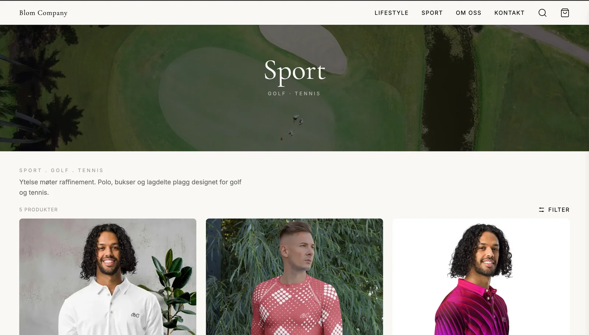The height and width of the screenshot is (335, 589).
Task: Open the red dotted long-sleeve product
Action: point(294,277)
